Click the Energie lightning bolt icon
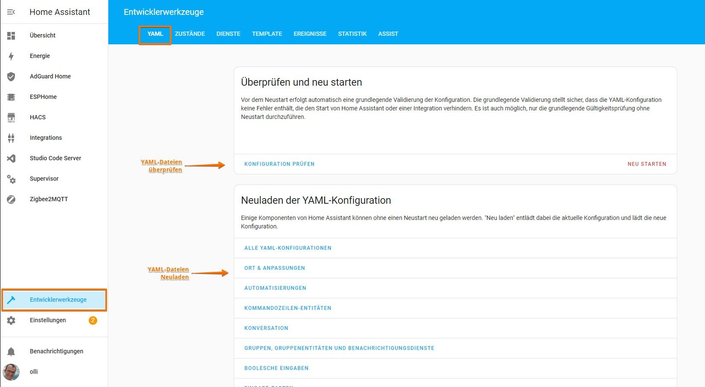This screenshot has height=387, width=705. click(x=11, y=56)
